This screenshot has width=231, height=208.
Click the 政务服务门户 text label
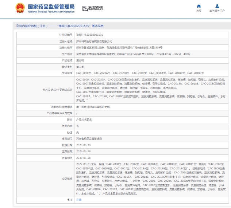(x=217, y=11)
